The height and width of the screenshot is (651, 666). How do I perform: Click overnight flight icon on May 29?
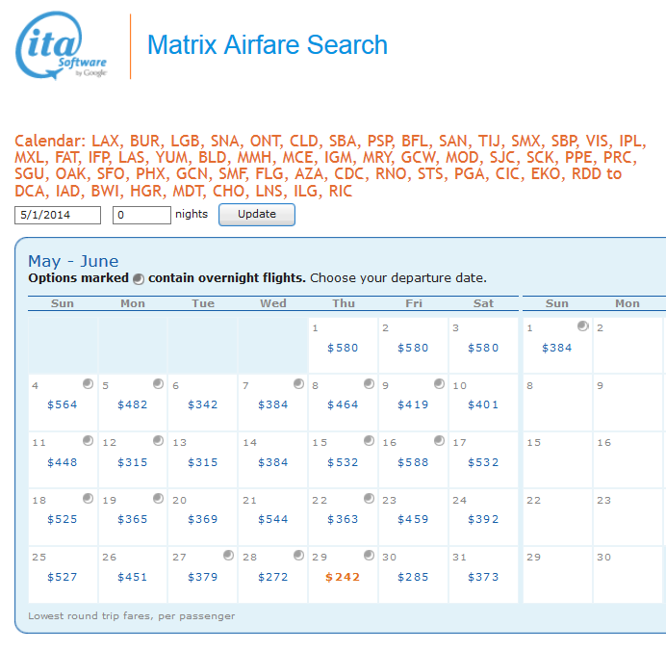[369, 556]
